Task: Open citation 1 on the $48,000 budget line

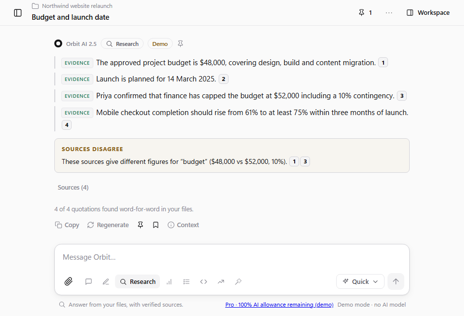Action: (383, 62)
